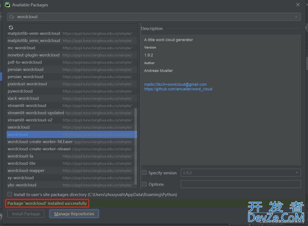Select the persian-wordcloud package
The height and width of the screenshot is (226, 308).
coord(72,70)
